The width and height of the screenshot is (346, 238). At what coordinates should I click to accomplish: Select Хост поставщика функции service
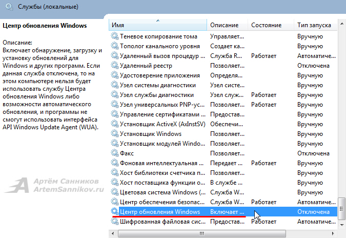(162, 183)
